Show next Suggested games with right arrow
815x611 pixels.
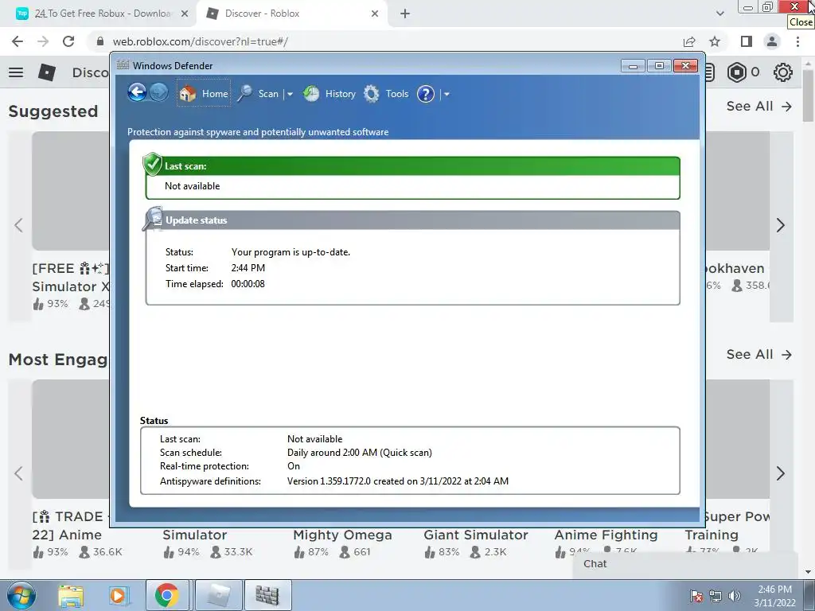click(x=781, y=225)
